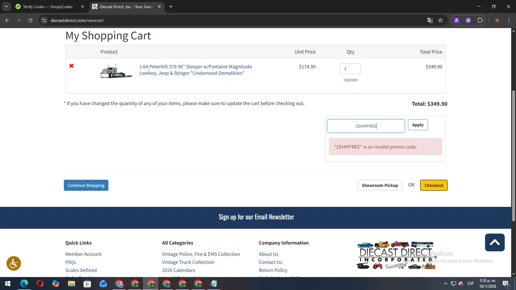516x290 pixels.
Task: Open the purple 'A' extension
Action: tap(457, 20)
